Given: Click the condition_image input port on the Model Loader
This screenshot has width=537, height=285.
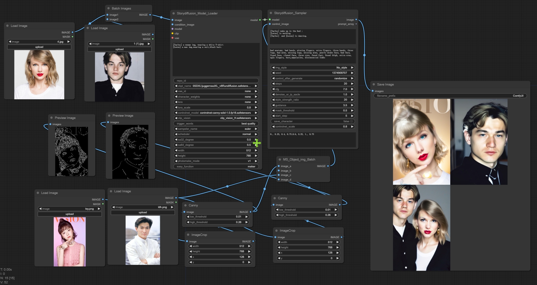Looking at the screenshot, I should tap(173, 25).
